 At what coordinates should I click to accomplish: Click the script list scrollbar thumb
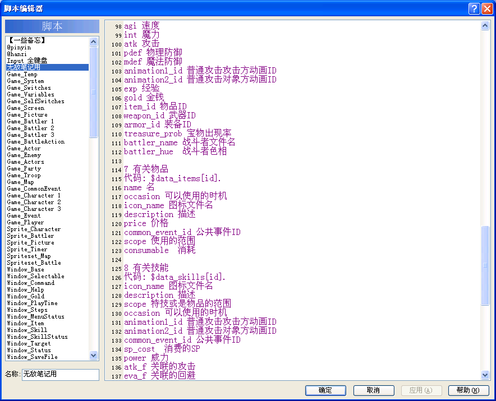pos(93,92)
